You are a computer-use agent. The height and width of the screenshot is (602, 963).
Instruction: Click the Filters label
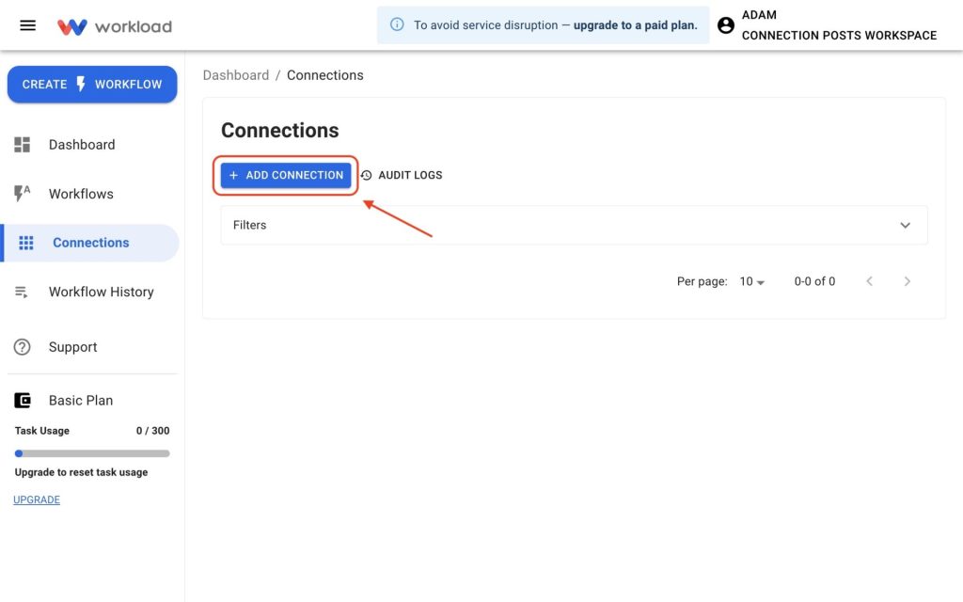click(x=249, y=225)
